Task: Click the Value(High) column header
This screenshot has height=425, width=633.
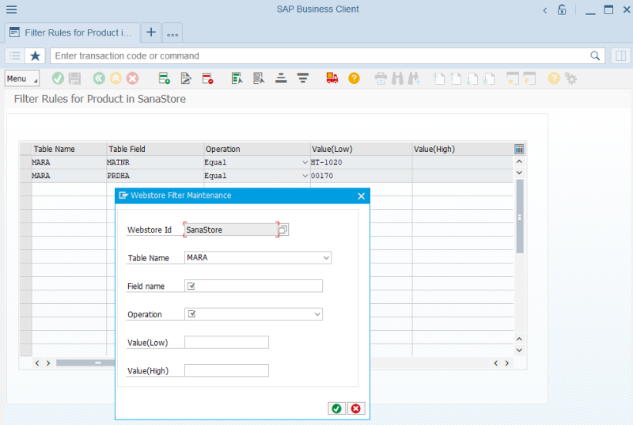Action: point(463,149)
